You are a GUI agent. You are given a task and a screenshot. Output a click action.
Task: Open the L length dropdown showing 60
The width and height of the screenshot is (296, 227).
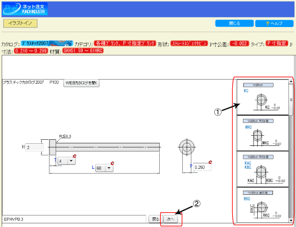[105, 168]
